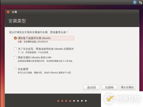The image size is (143, 107).
Task: Click the LVM description text about snapshots
Action: 45,61
